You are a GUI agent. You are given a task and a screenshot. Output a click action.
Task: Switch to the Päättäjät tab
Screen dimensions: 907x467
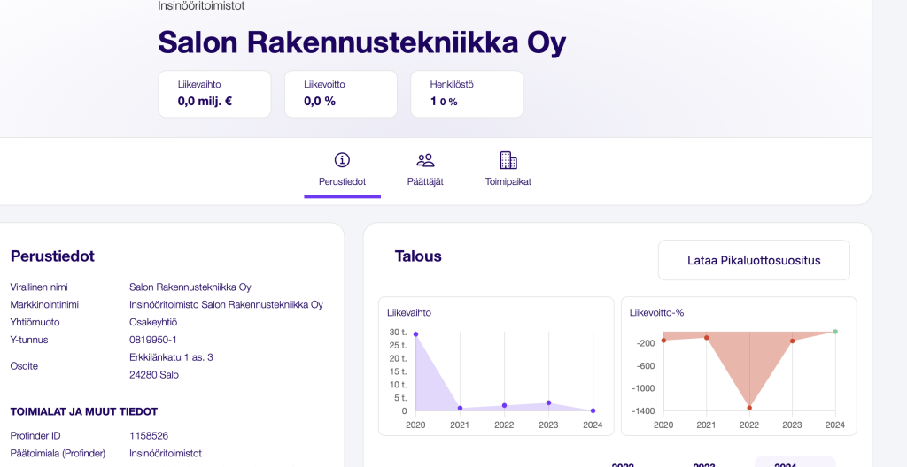425,170
